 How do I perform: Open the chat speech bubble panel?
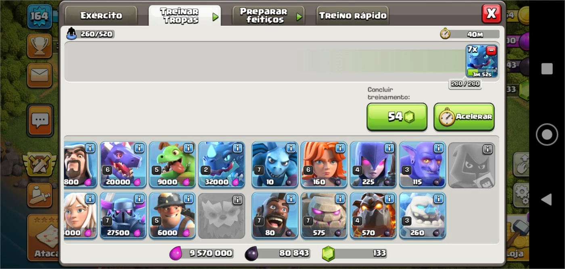coord(40,120)
